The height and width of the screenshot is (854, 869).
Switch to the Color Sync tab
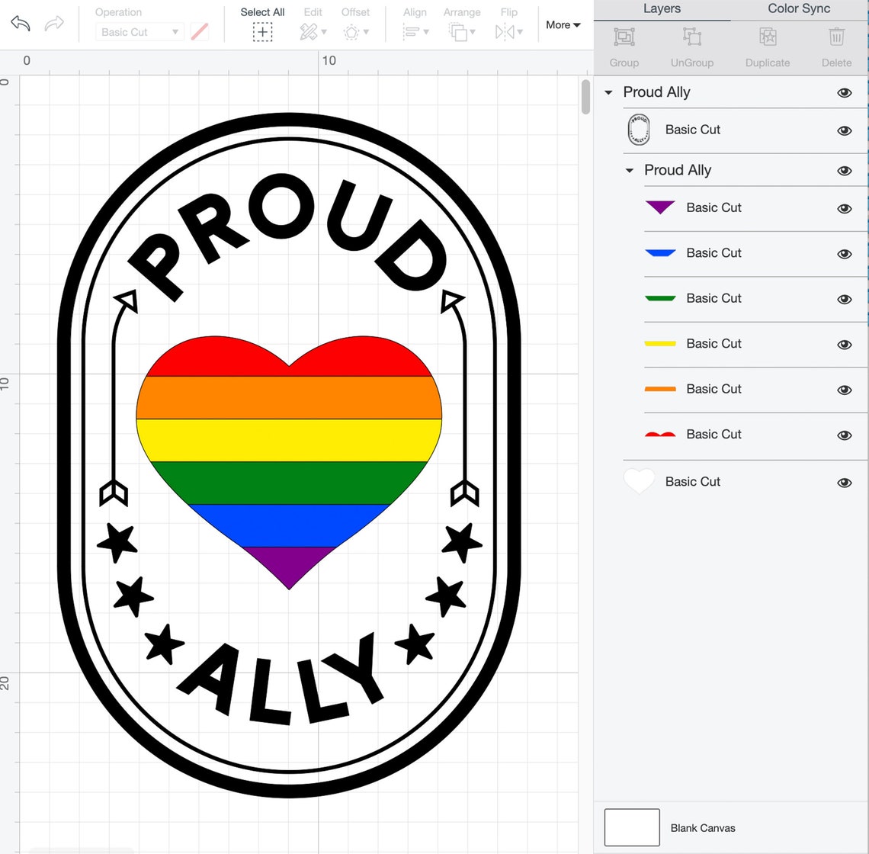(798, 8)
